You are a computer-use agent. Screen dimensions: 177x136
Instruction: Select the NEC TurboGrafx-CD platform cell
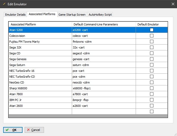[40, 77]
